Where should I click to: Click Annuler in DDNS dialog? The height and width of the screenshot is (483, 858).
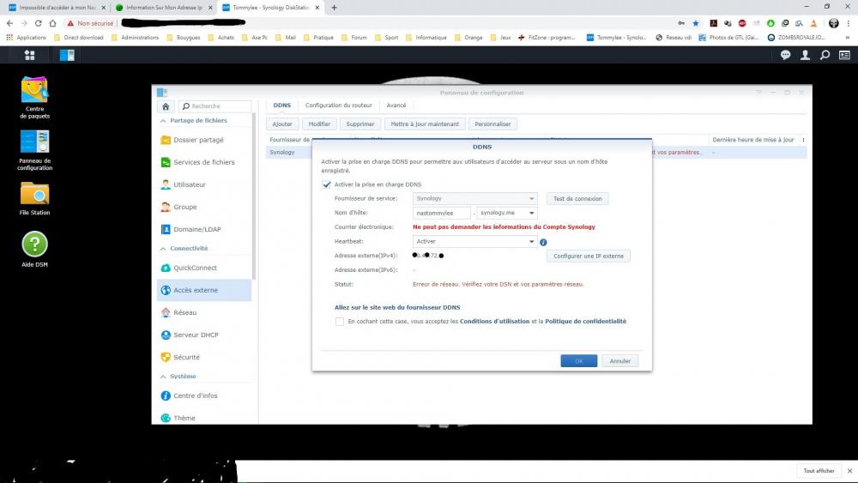click(x=620, y=361)
